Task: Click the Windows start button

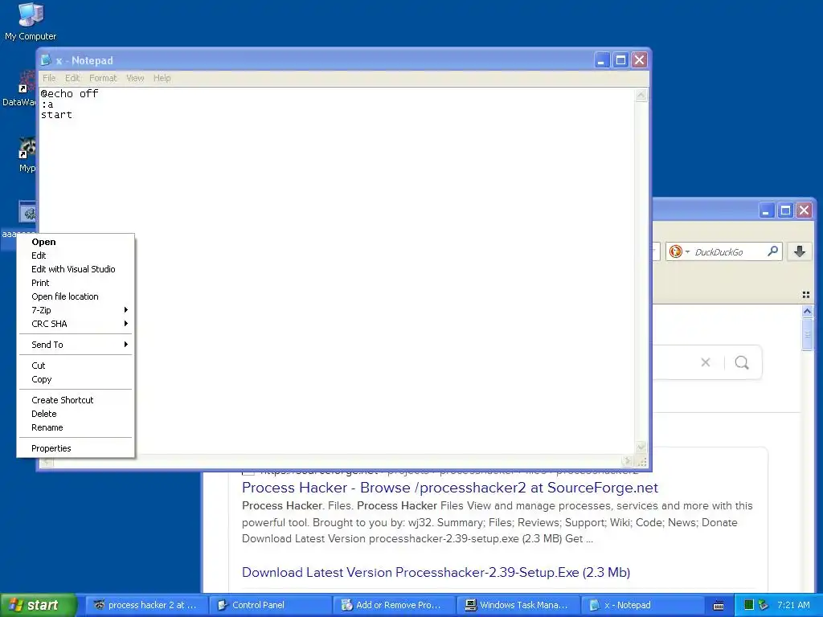Action: click(x=38, y=605)
